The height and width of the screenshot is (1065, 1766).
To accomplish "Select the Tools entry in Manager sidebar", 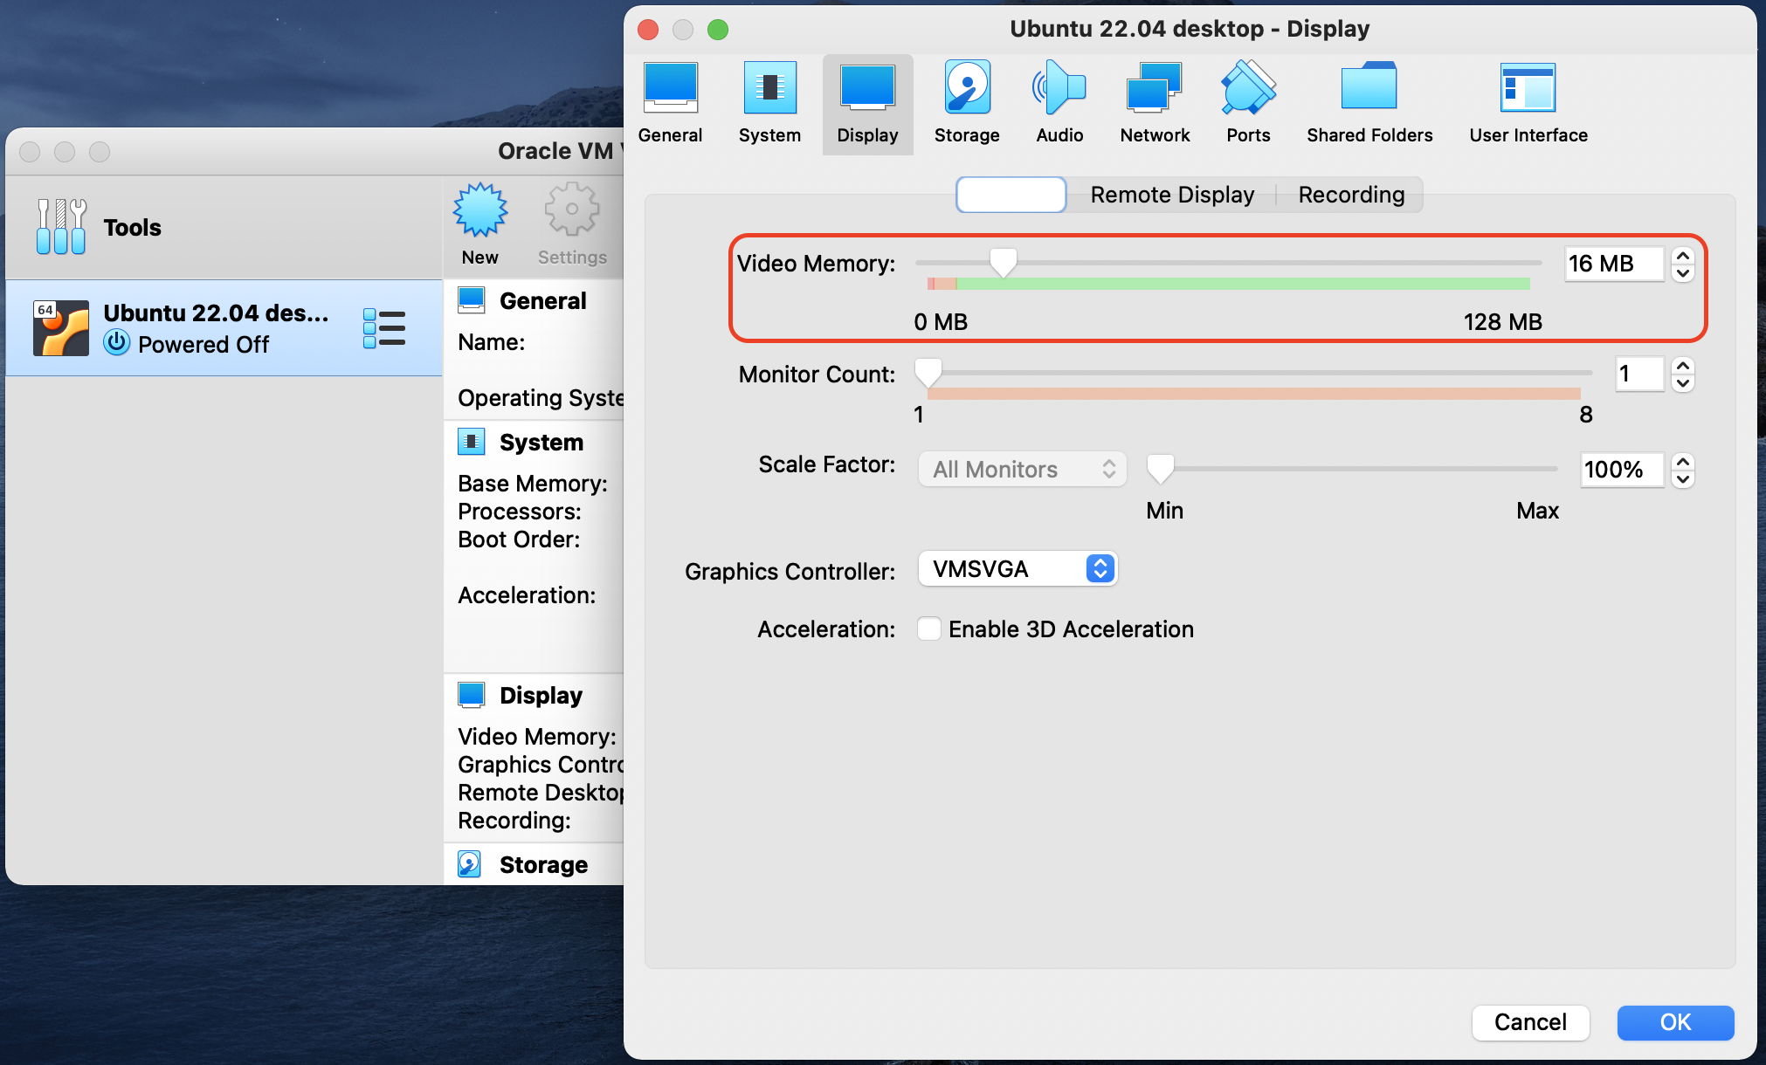I will point(224,228).
